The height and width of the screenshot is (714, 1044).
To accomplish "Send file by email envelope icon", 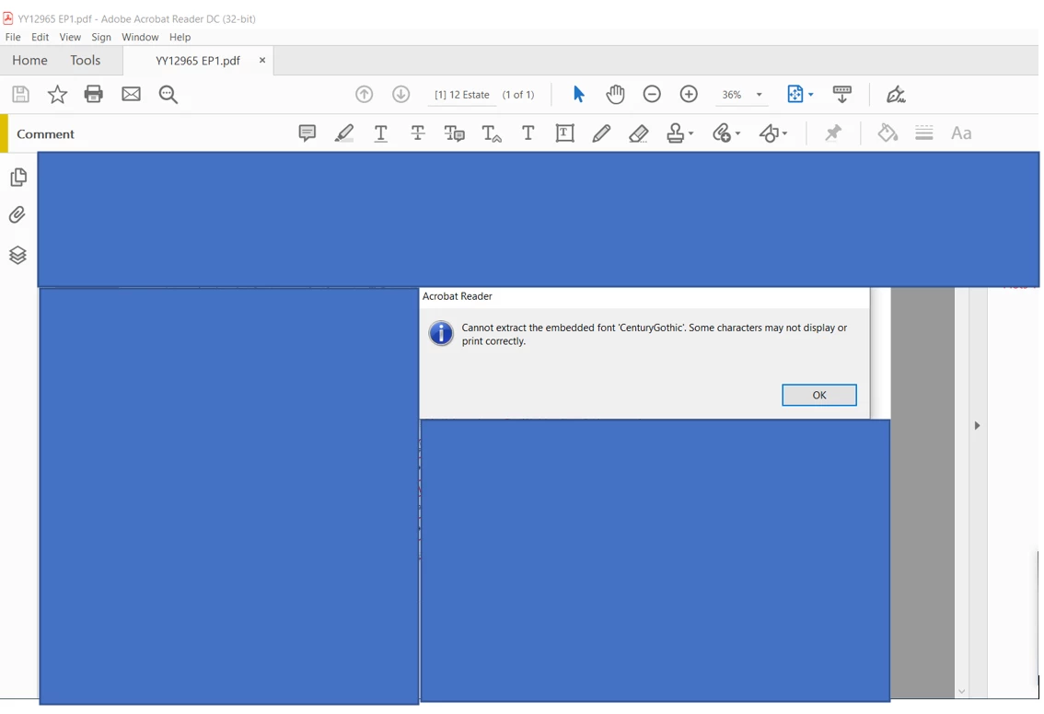I will 131,95.
